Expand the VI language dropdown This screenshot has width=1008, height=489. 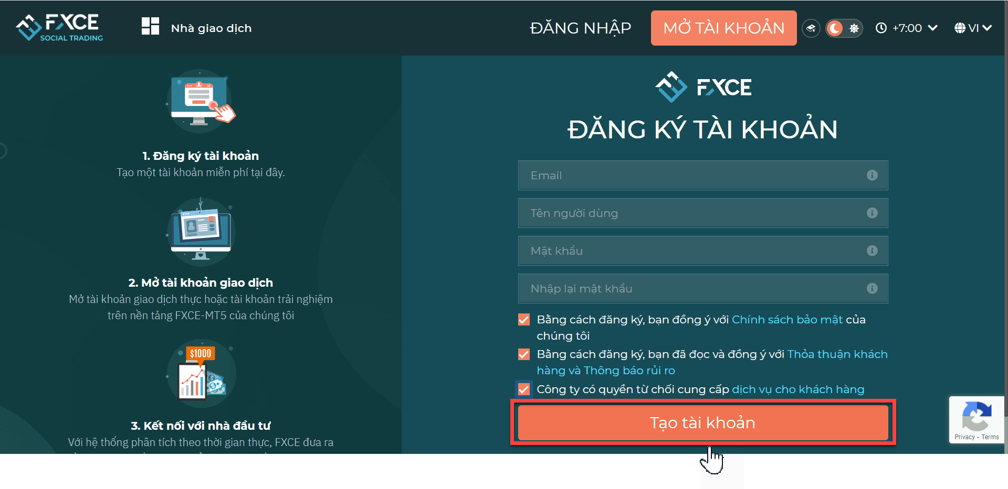tap(980, 28)
